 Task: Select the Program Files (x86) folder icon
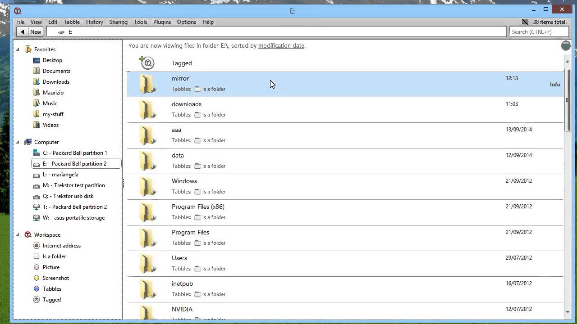point(147,212)
